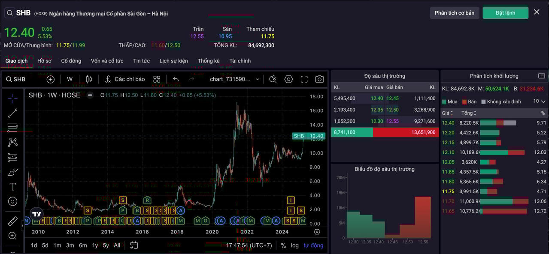This screenshot has width=549, height=254.
Task: Toggle logarithmic scale 'log'
Action: [294, 245]
